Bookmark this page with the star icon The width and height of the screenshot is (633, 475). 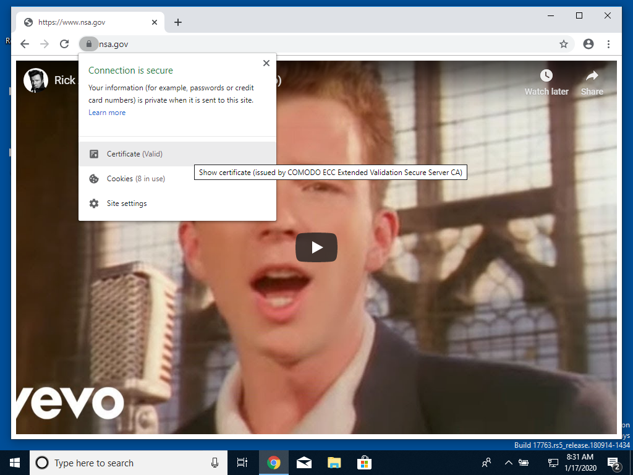(563, 44)
